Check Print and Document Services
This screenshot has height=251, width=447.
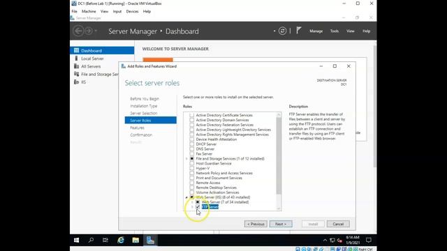tap(192, 178)
